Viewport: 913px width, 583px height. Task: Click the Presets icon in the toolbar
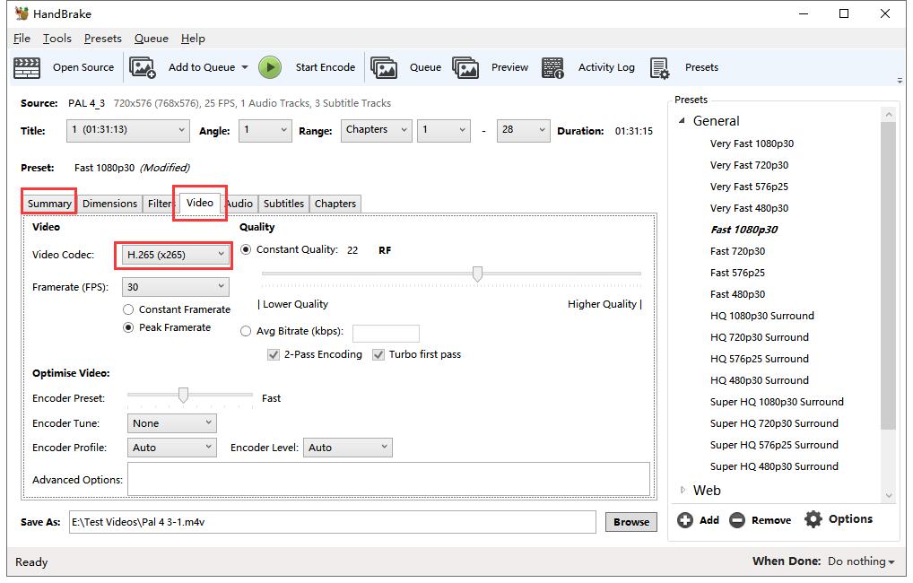[x=660, y=67]
